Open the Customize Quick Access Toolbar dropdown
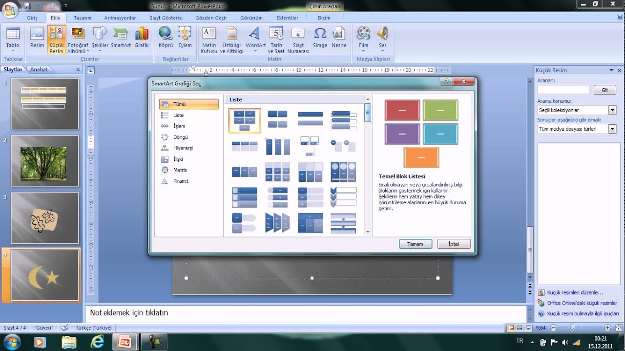 pos(66,6)
